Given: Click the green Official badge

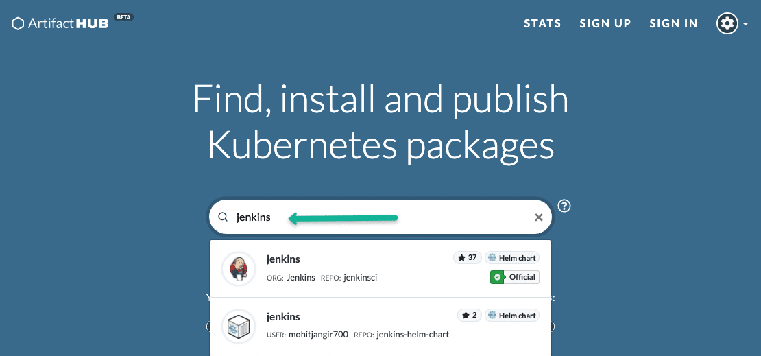Looking at the screenshot, I should click(514, 277).
